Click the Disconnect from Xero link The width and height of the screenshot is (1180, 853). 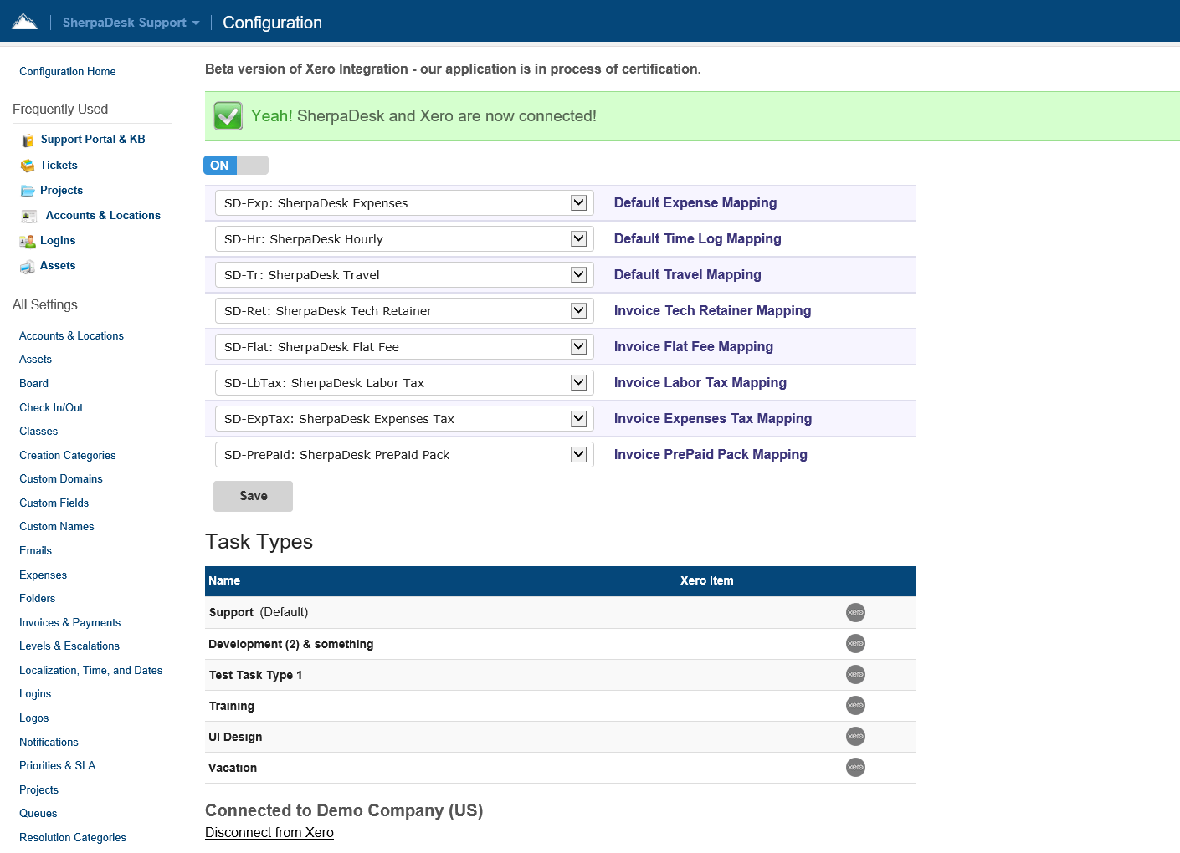(269, 832)
